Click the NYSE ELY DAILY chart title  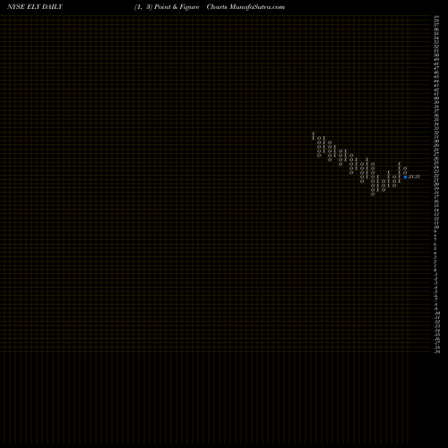coord(35,7)
